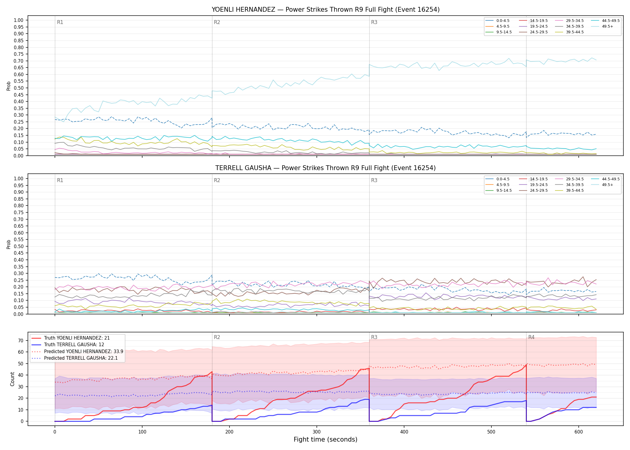Screen dimensions: 630x450
Task: Click the R2 round label in Count chart
Action: click(217, 337)
